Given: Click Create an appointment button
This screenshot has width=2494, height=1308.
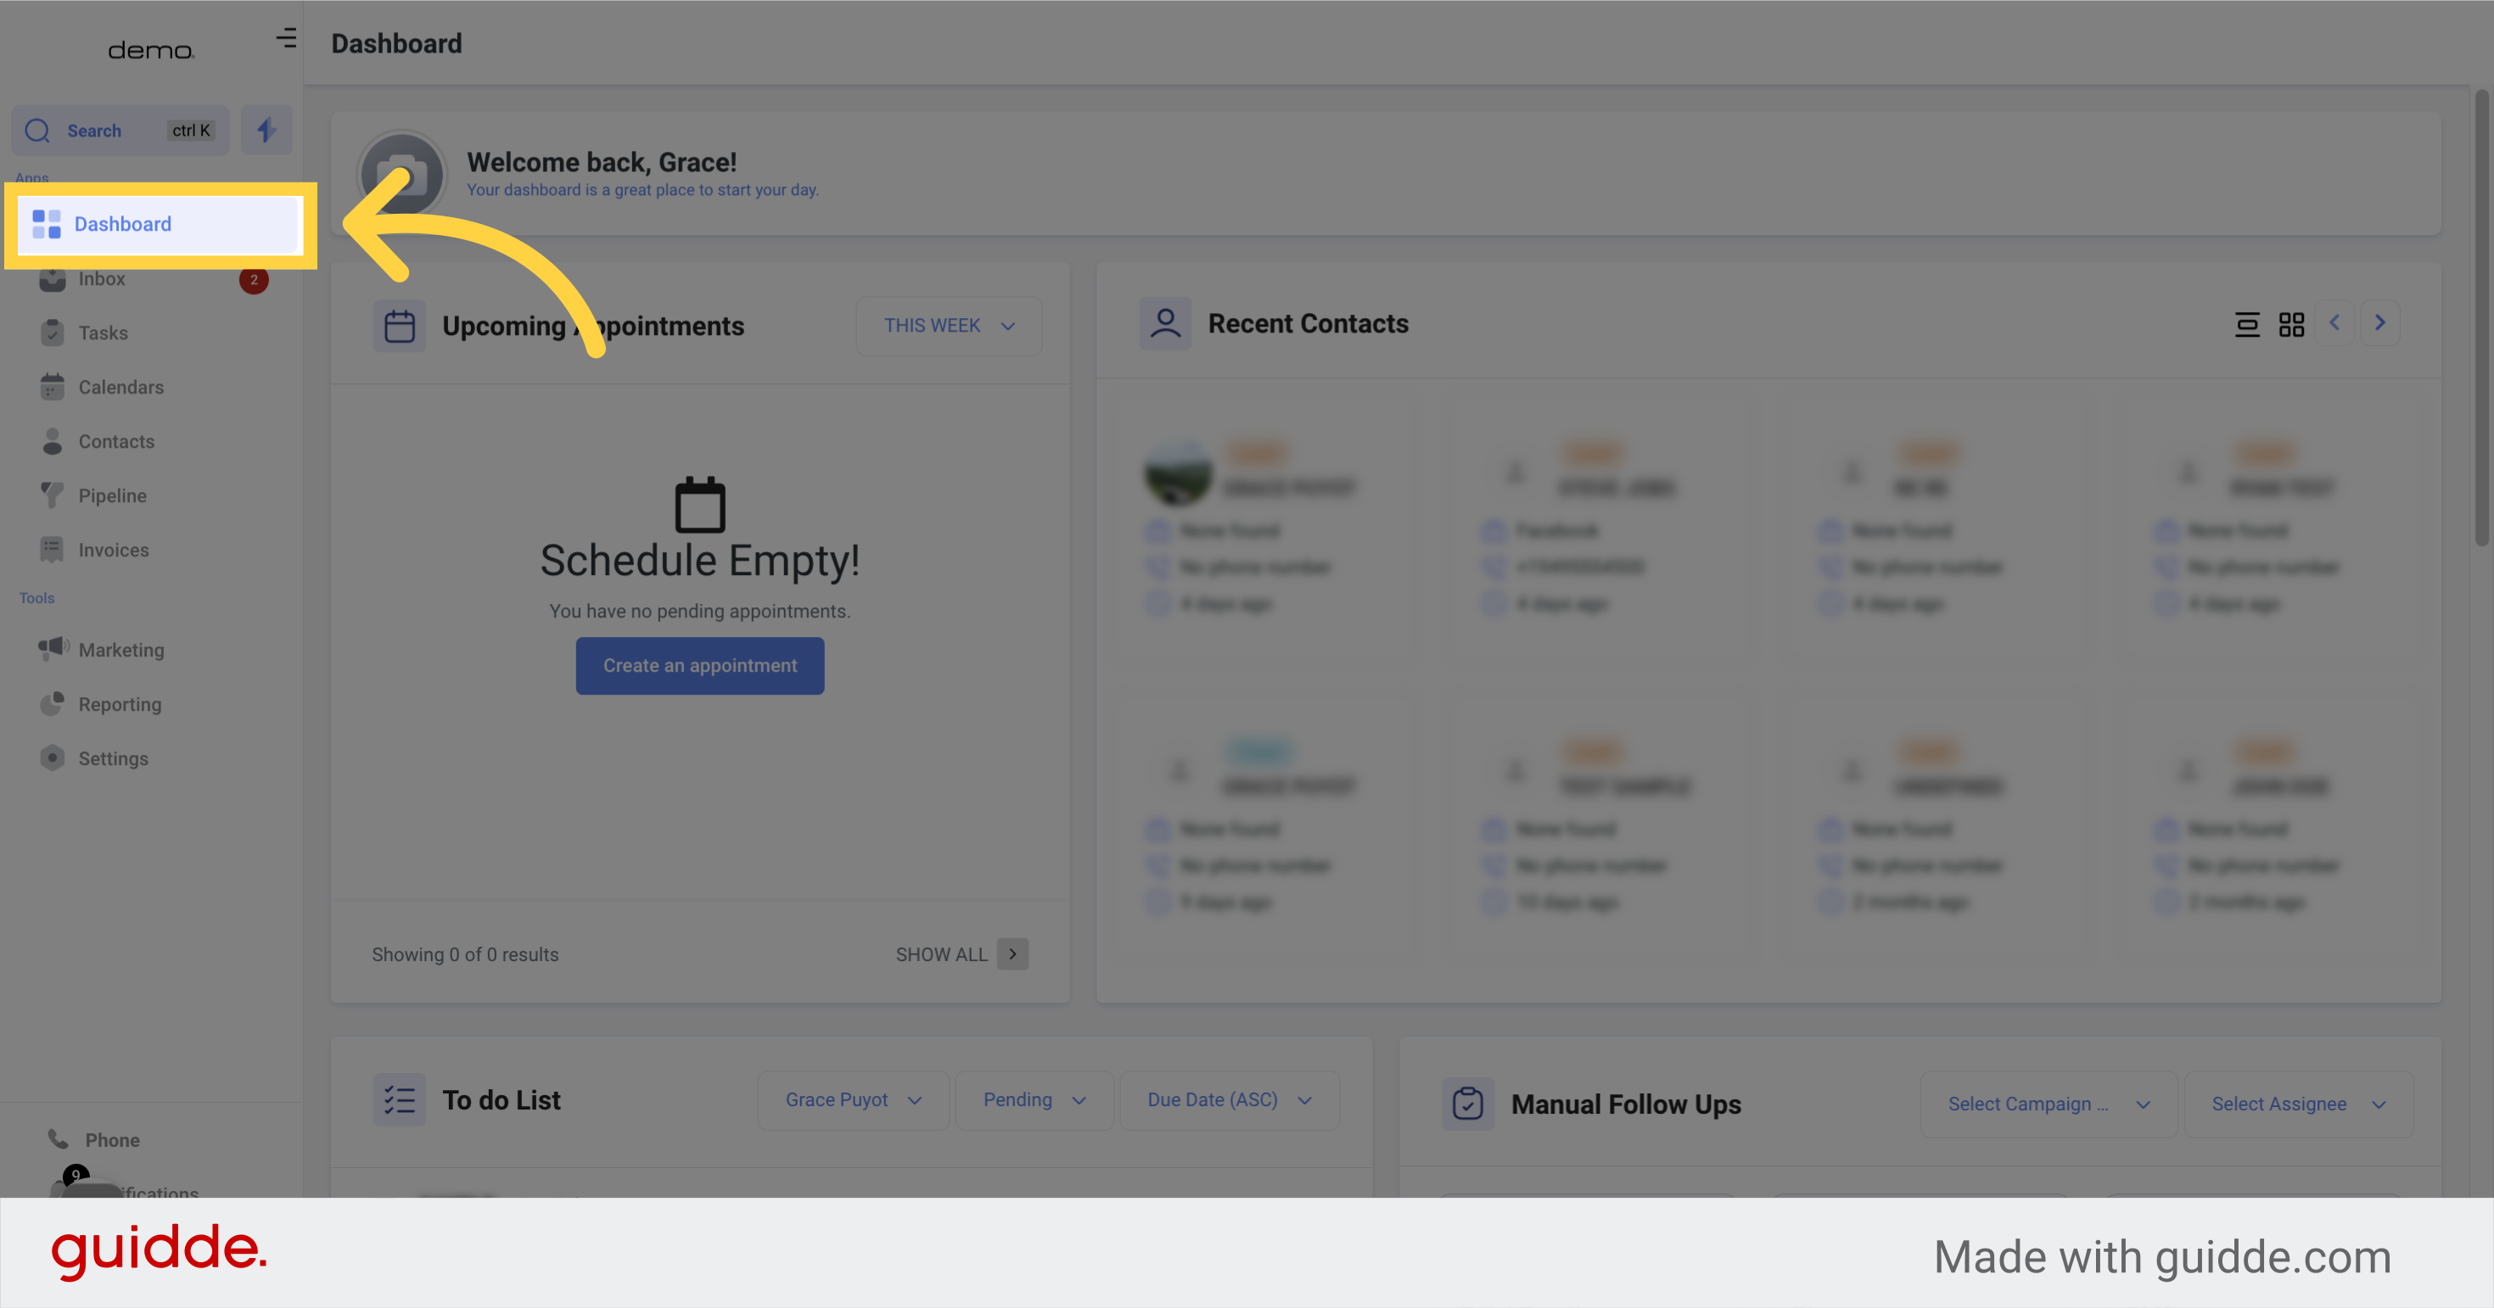Looking at the screenshot, I should [699, 666].
